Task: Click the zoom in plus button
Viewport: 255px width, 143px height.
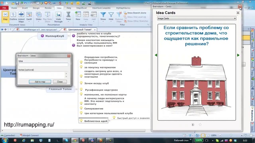Action: (x=242, y=135)
